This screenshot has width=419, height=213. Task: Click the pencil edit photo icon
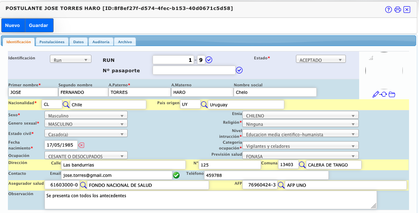[x=376, y=94]
